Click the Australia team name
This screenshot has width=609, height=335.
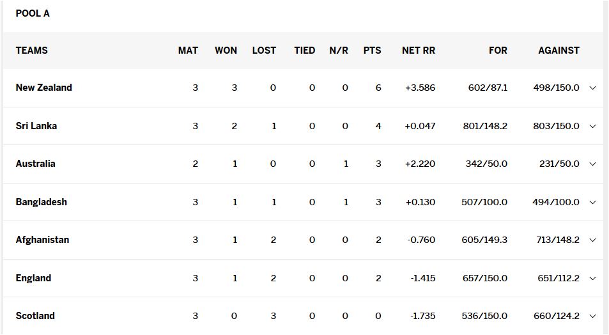click(x=35, y=164)
